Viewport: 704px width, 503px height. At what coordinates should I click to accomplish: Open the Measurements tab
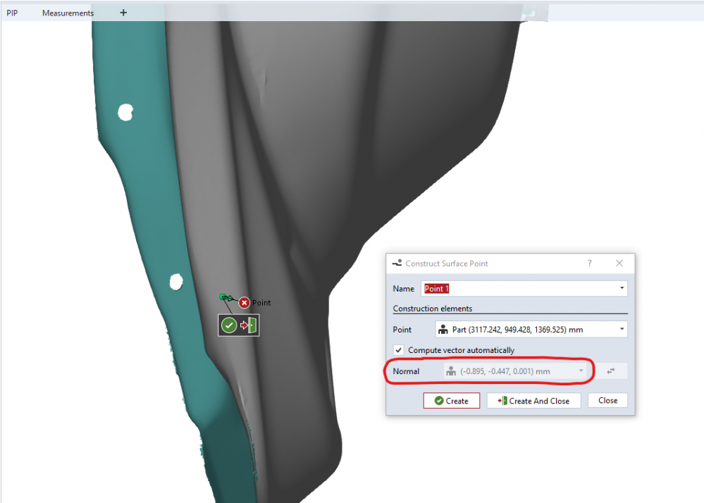(x=68, y=13)
